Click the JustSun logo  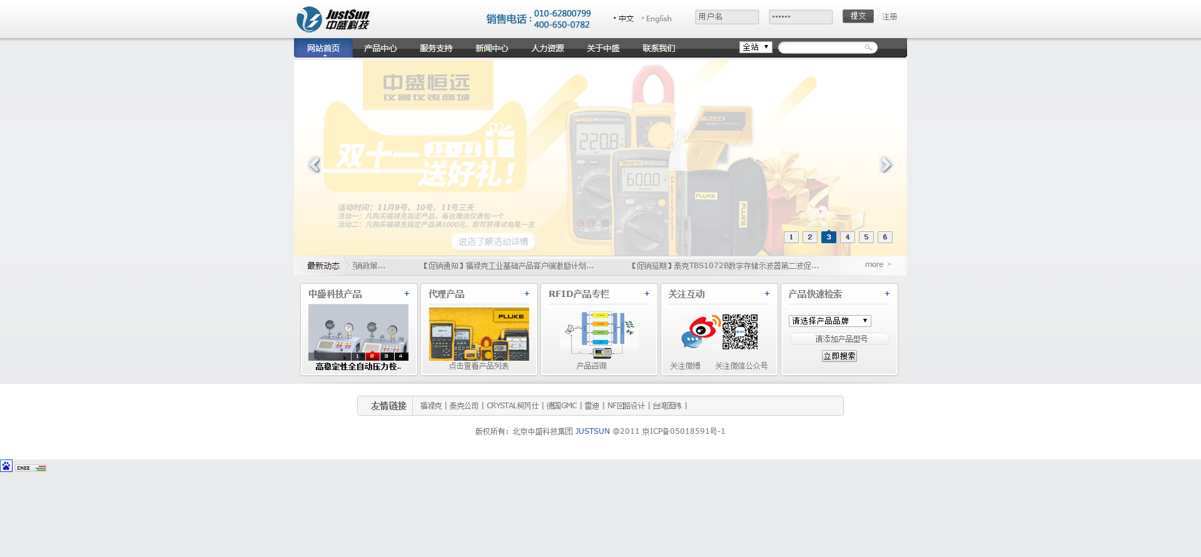click(x=333, y=19)
